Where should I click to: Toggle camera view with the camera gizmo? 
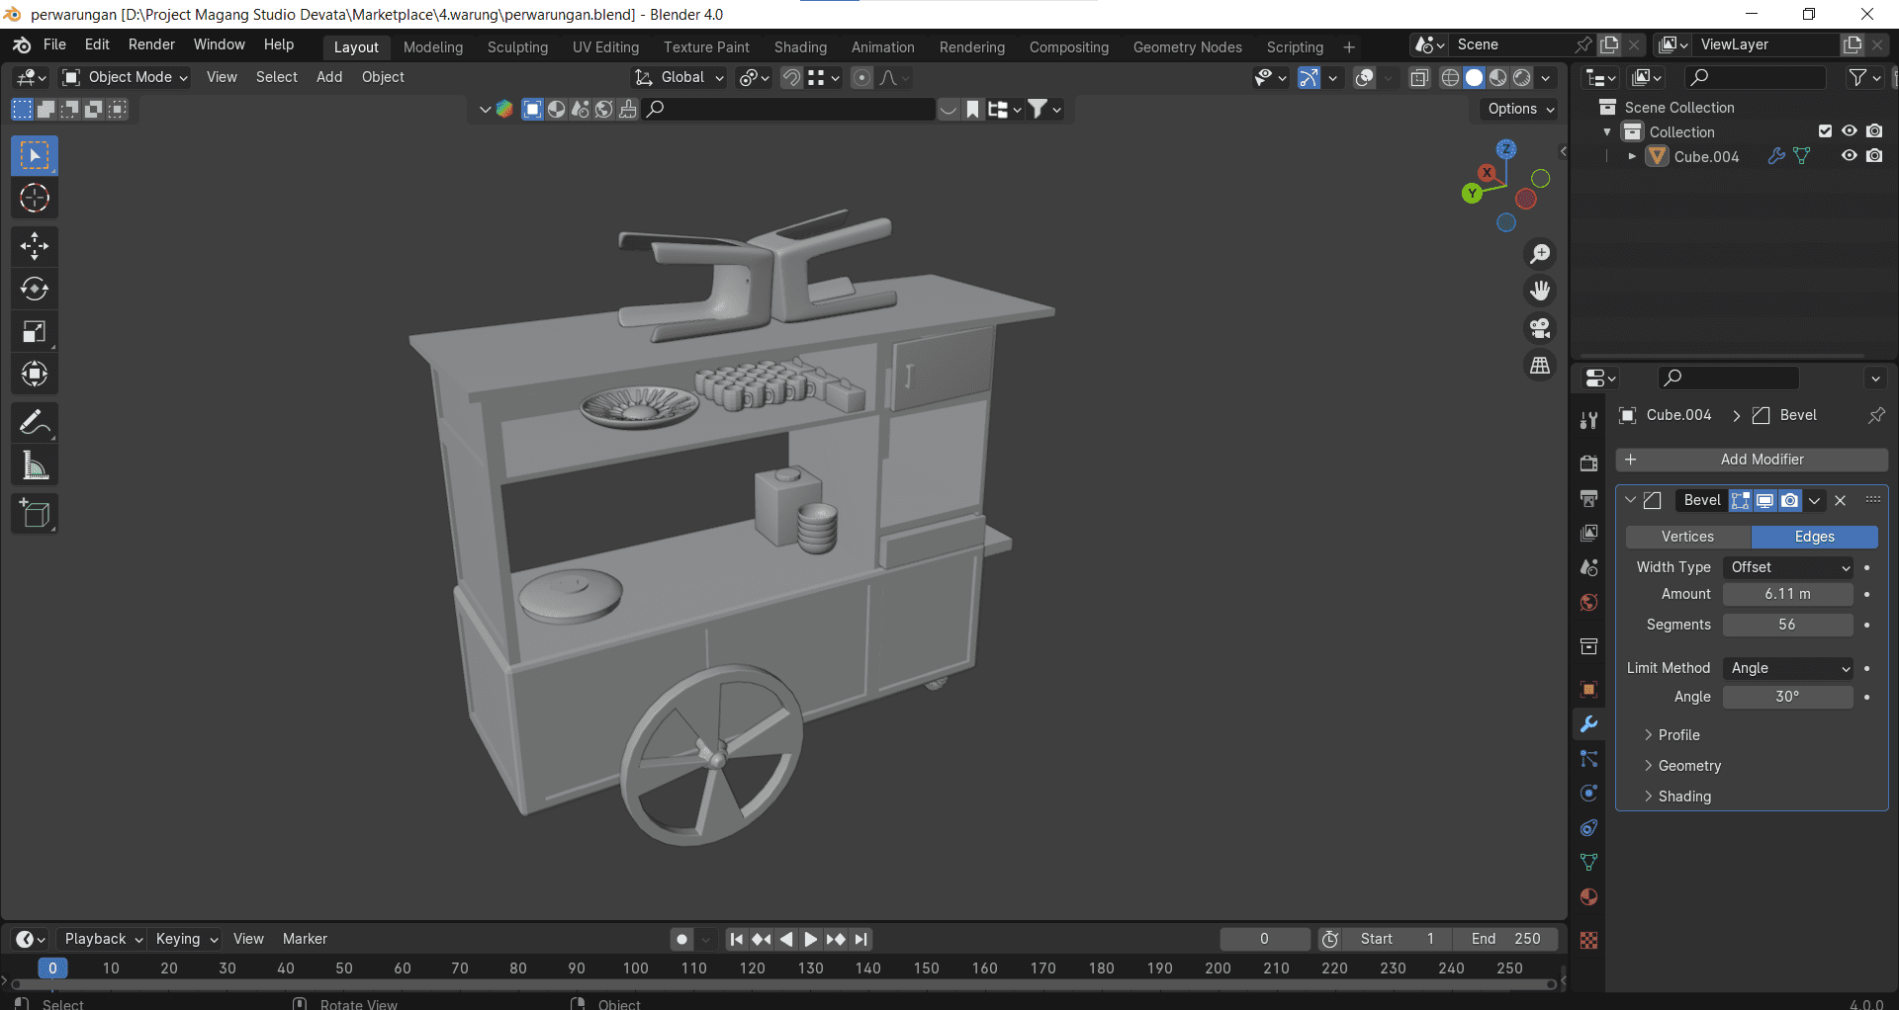click(x=1540, y=328)
